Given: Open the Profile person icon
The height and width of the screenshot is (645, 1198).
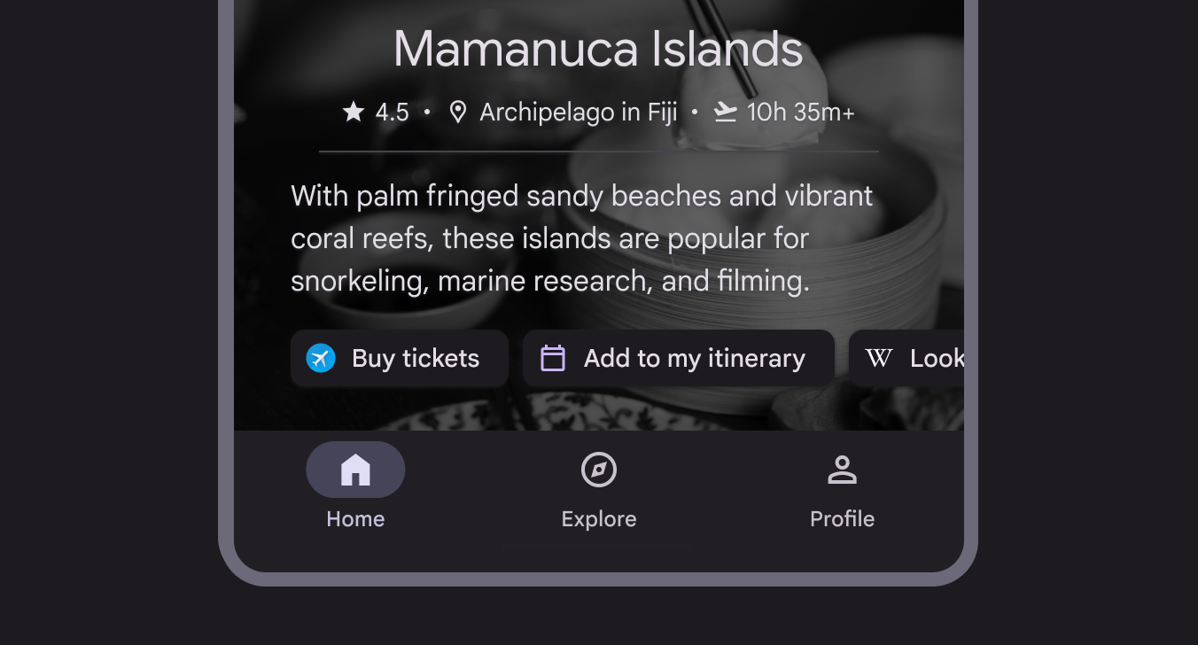Looking at the screenshot, I should 842,470.
